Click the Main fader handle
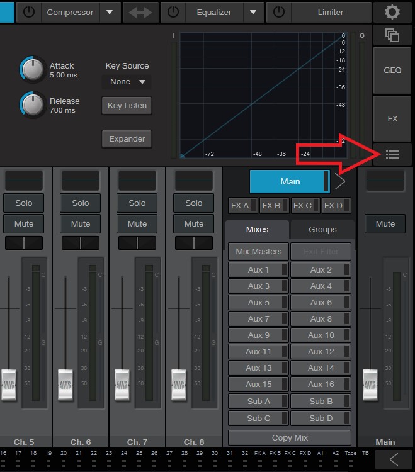This screenshot has height=472, width=415. (370, 385)
